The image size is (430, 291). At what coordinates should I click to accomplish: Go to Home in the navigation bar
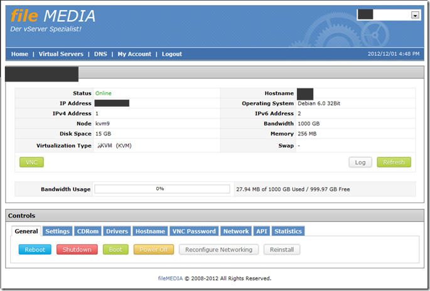(19, 54)
